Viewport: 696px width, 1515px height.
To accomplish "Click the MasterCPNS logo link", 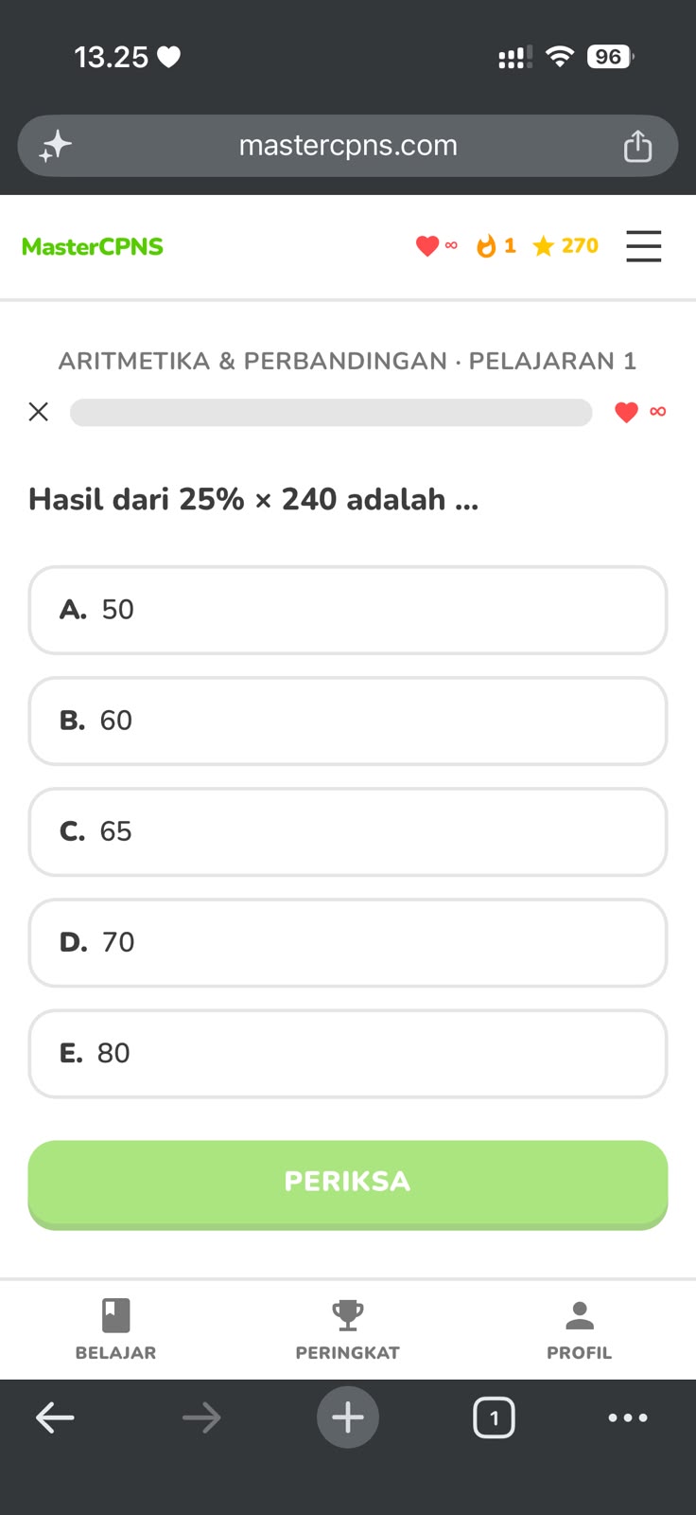I will [x=93, y=246].
